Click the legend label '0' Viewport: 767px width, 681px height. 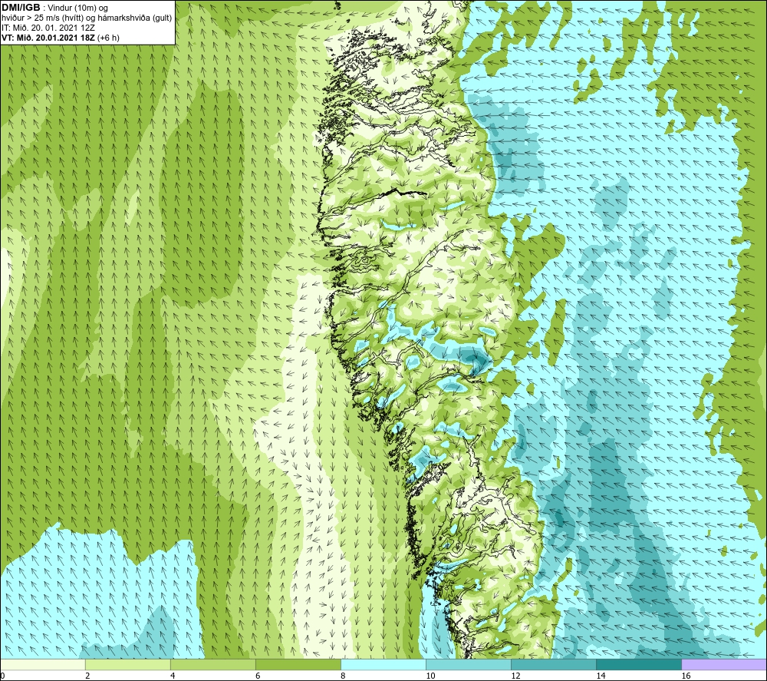[2, 676]
